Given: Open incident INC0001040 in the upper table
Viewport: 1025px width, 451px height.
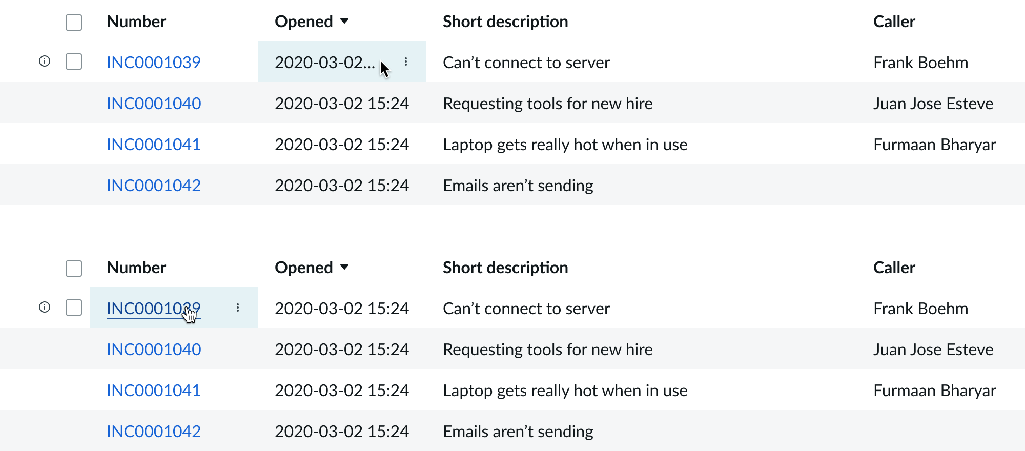Looking at the screenshot, I should (154, 104).
